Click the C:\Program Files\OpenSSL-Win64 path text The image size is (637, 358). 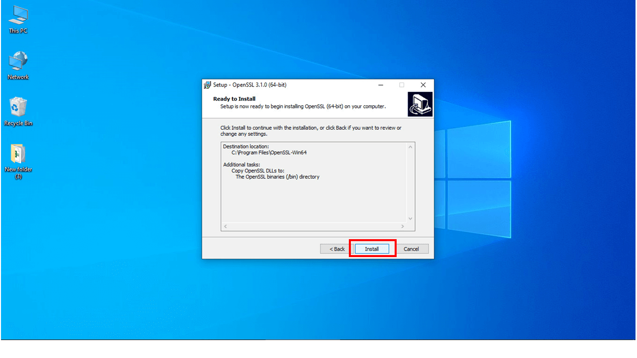(x=269, y=153)
